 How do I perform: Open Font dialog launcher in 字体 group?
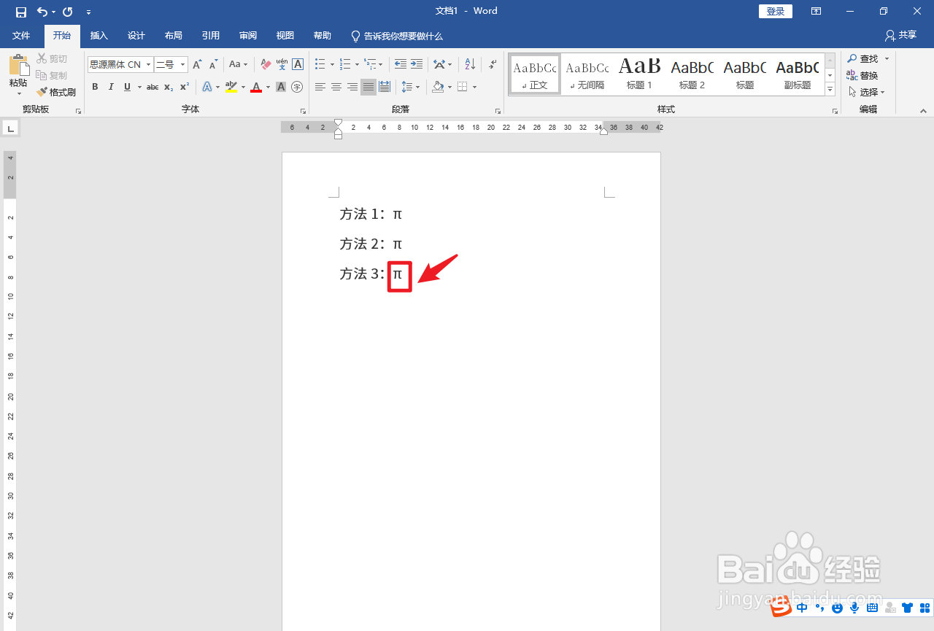point(303,111)
